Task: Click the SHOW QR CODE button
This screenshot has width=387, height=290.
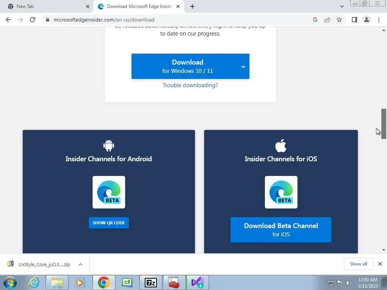Action: tap(109, 223)
